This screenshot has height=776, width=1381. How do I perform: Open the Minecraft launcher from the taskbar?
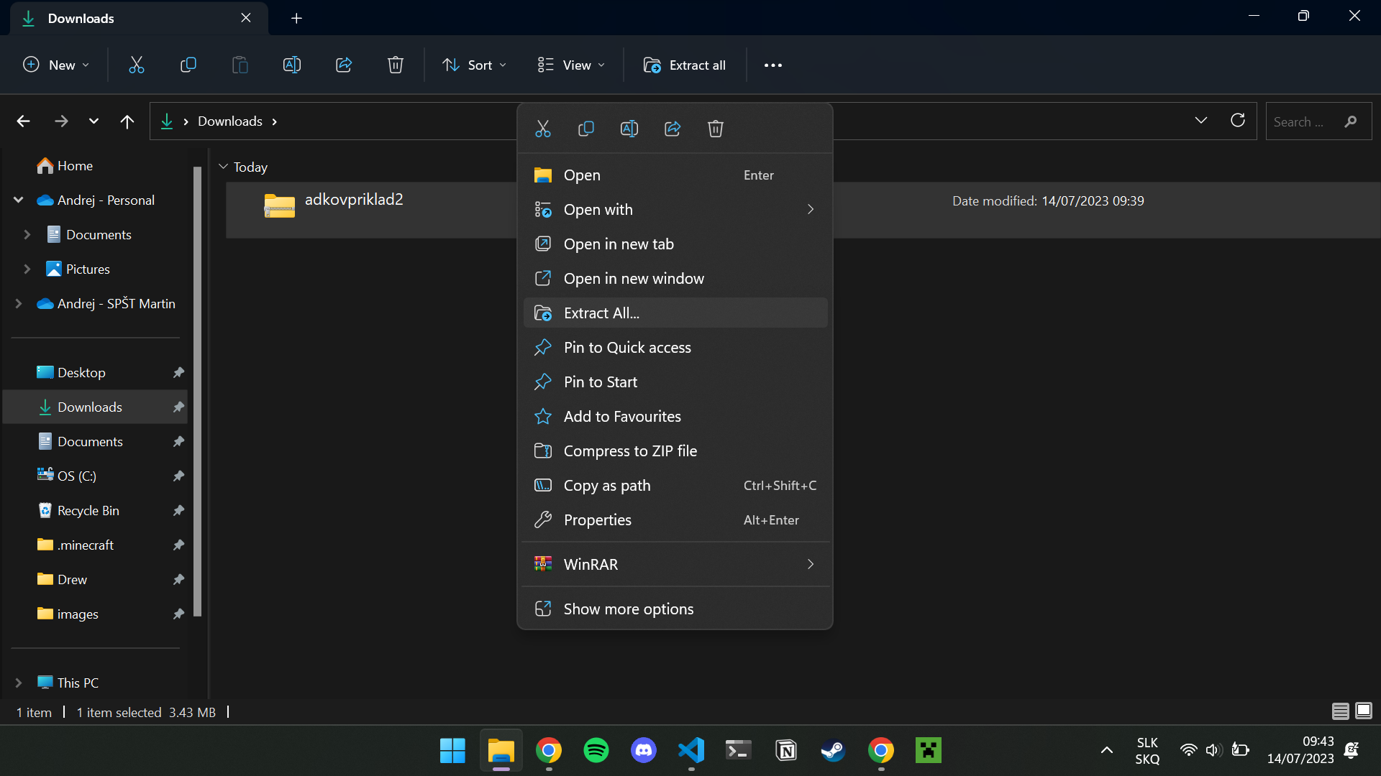point(929,750)
